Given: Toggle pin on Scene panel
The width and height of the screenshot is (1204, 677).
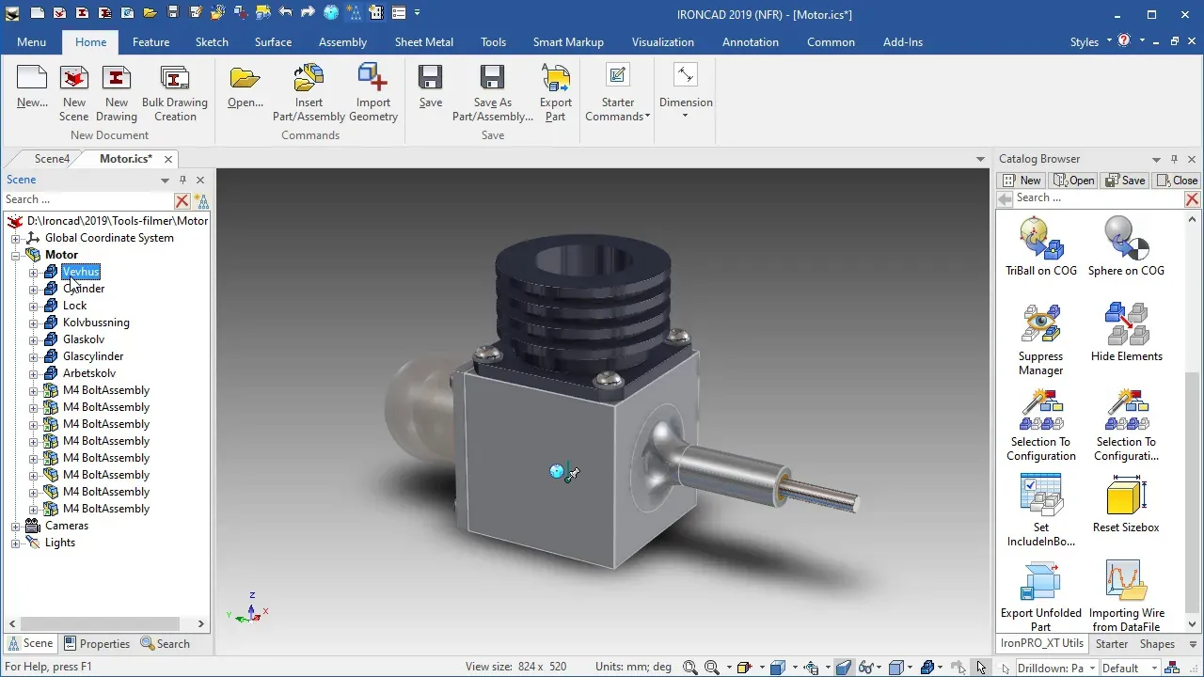Looking at the screenshot, I should (183, 180).
